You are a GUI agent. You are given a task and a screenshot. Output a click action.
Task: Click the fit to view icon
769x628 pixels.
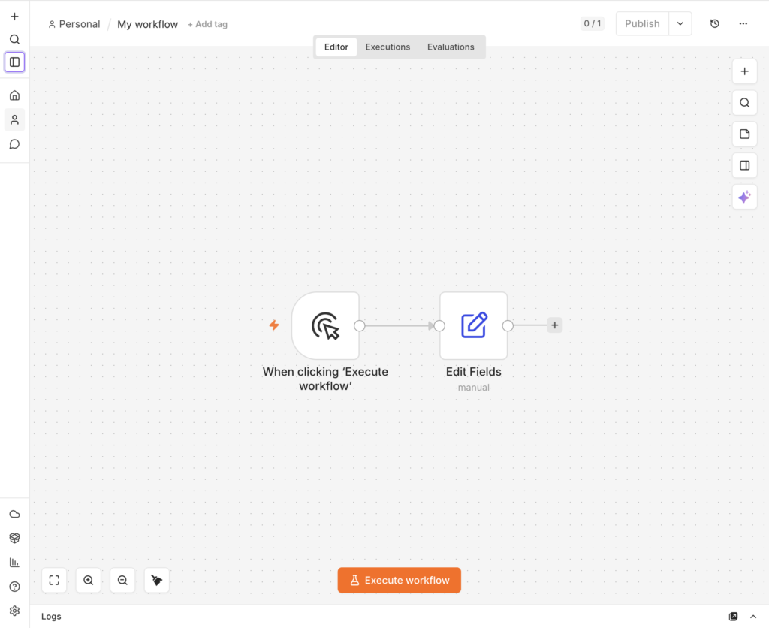[x=54, y=581]
